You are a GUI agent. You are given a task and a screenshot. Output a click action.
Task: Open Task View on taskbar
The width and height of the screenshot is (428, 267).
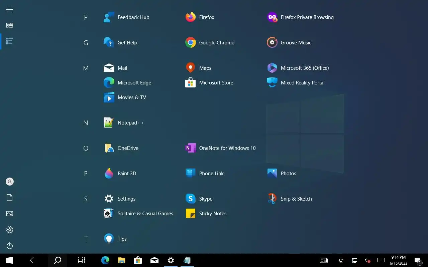[82, 260]
